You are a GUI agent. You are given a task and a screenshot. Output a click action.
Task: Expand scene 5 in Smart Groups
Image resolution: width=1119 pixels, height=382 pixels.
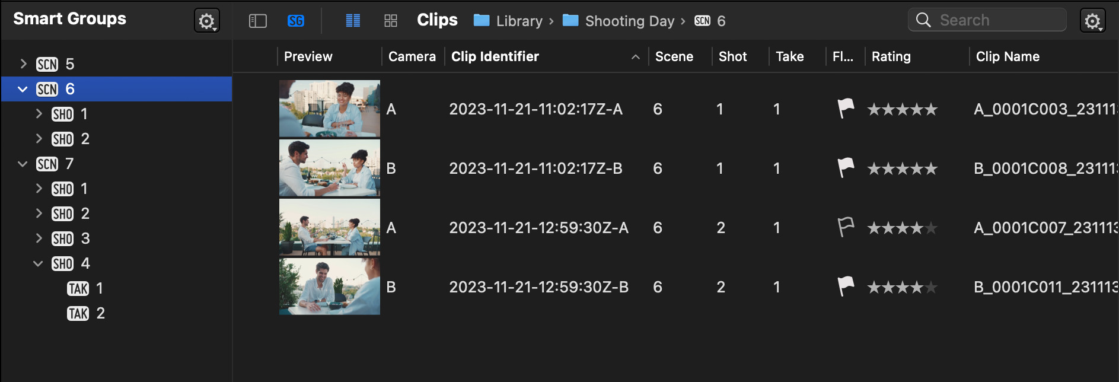[x=23, y=63]
